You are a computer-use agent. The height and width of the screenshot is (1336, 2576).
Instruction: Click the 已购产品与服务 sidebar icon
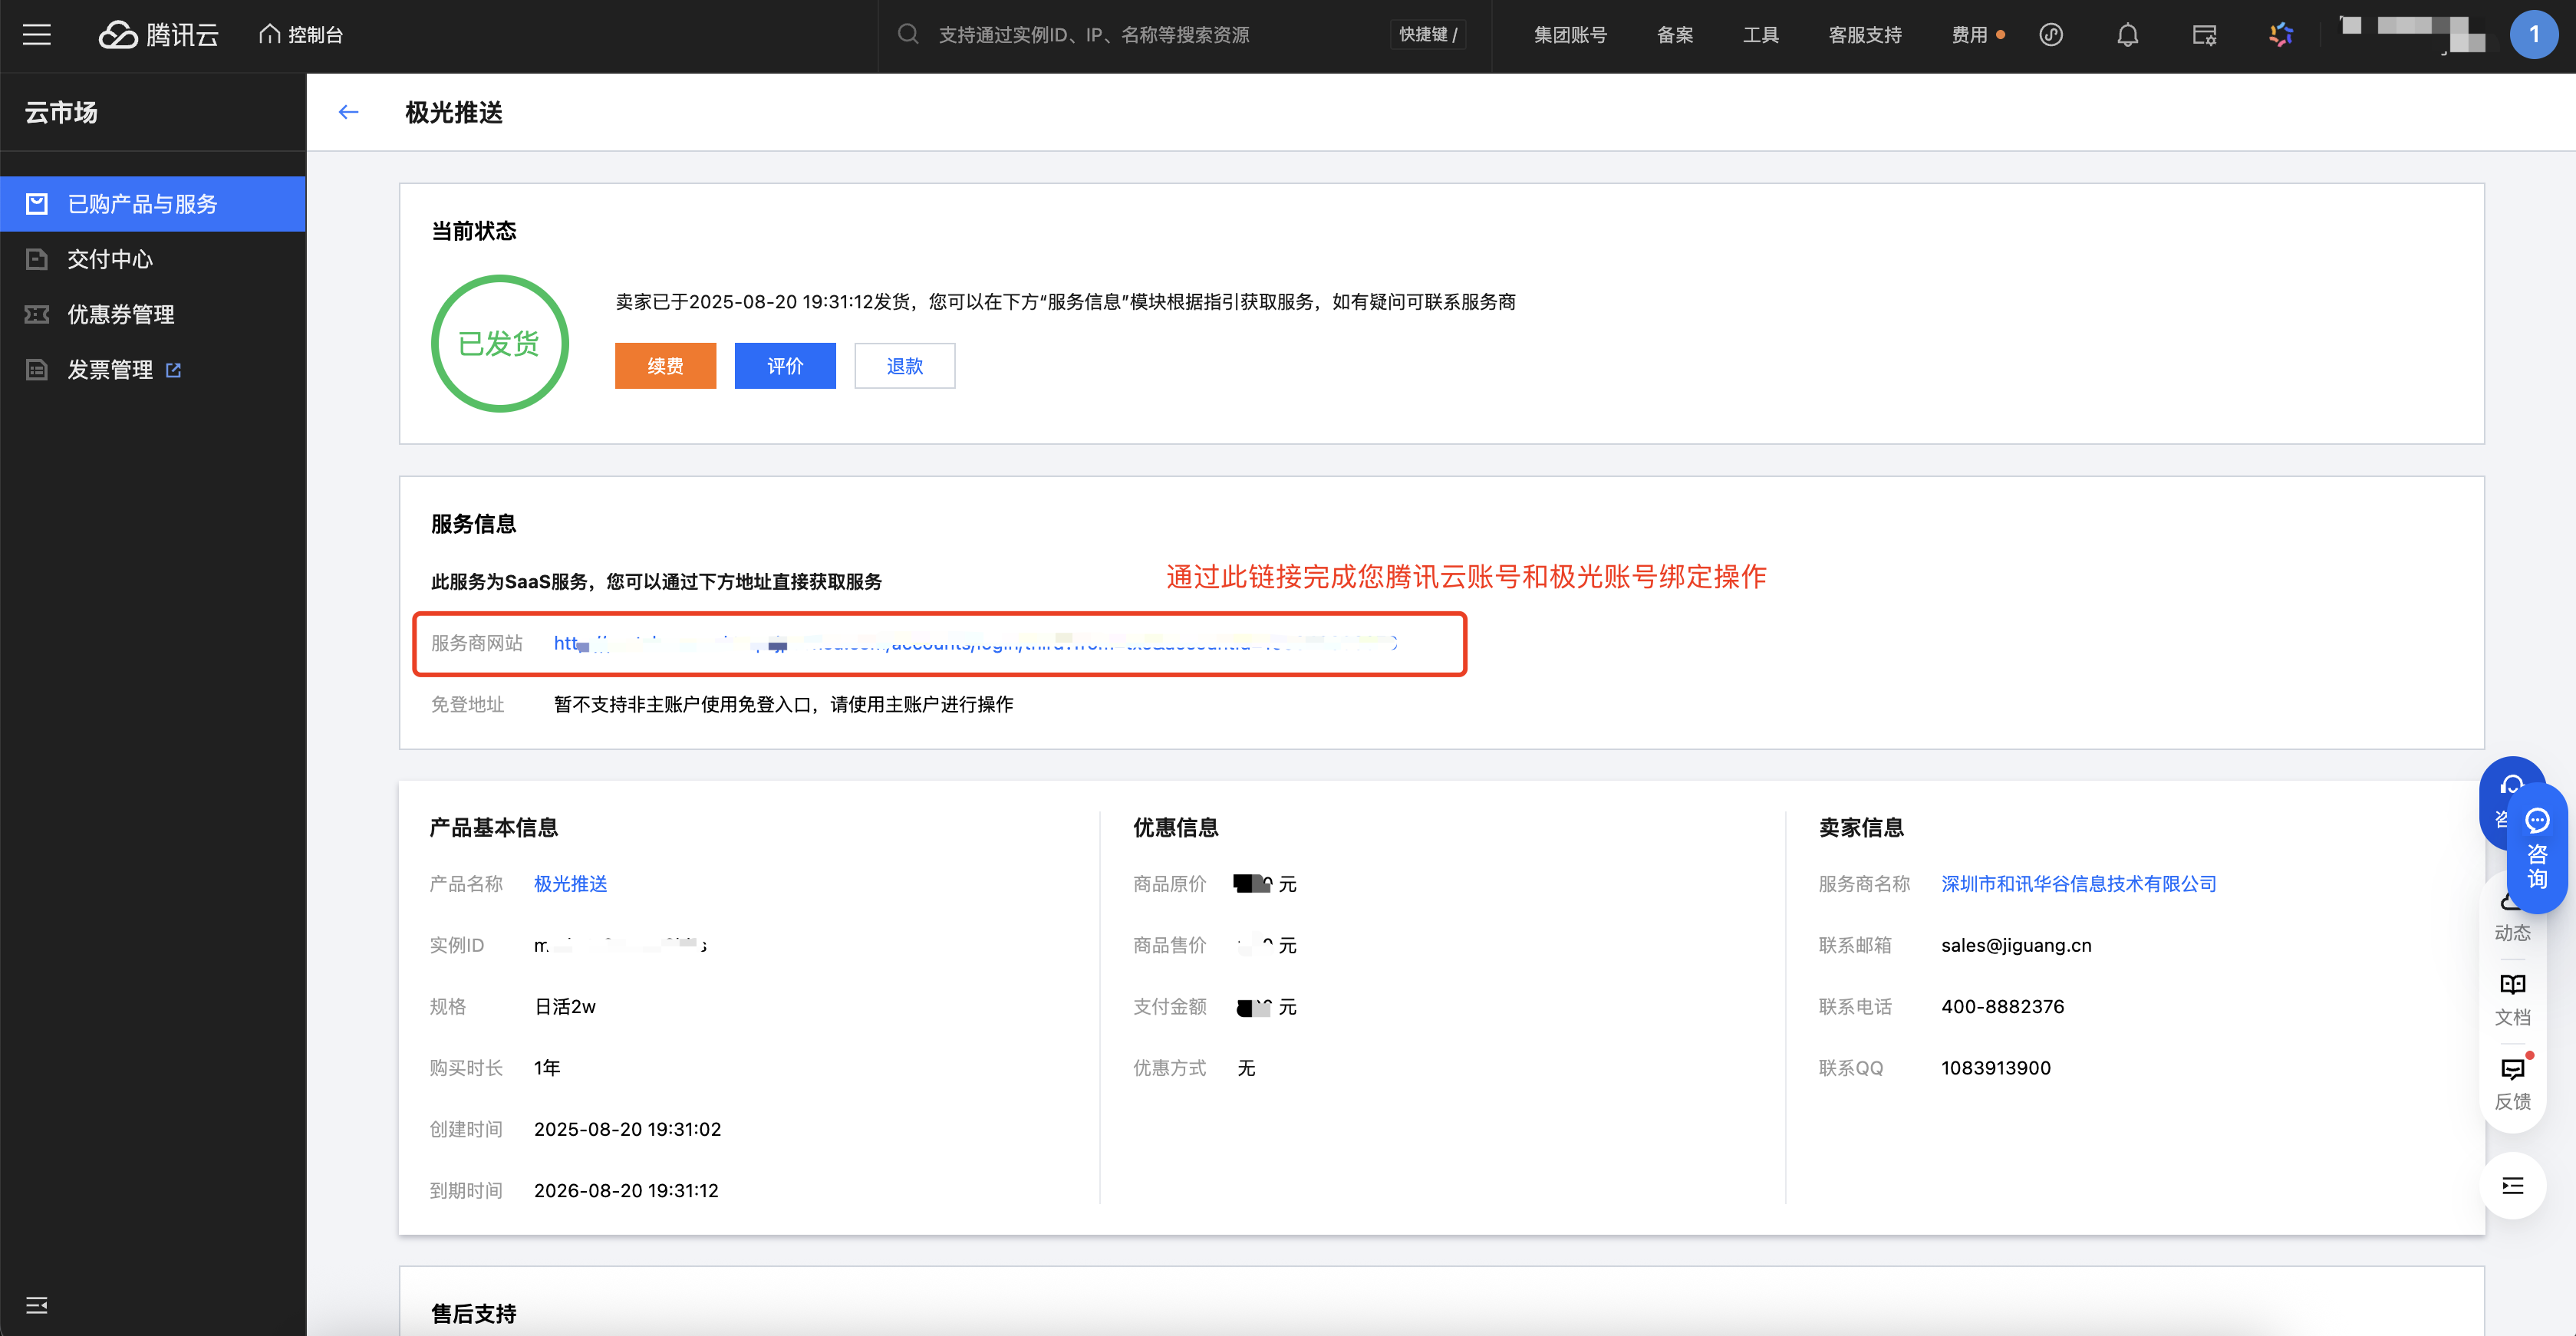click(37, 204)
